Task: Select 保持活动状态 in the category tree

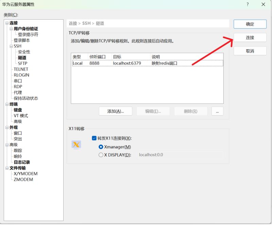Action: tap(26, 98)
